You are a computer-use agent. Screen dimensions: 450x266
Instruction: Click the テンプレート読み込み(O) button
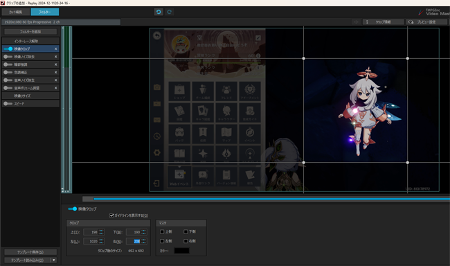27,260
